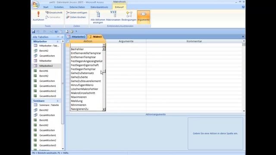Pick HinzufügenMenü action

tap(86, 85)
